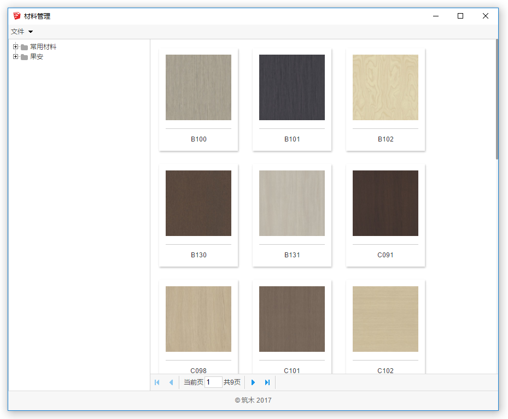Click the material list vertical scrollbar
Screen dimensions: 508x419
(497, 98)
